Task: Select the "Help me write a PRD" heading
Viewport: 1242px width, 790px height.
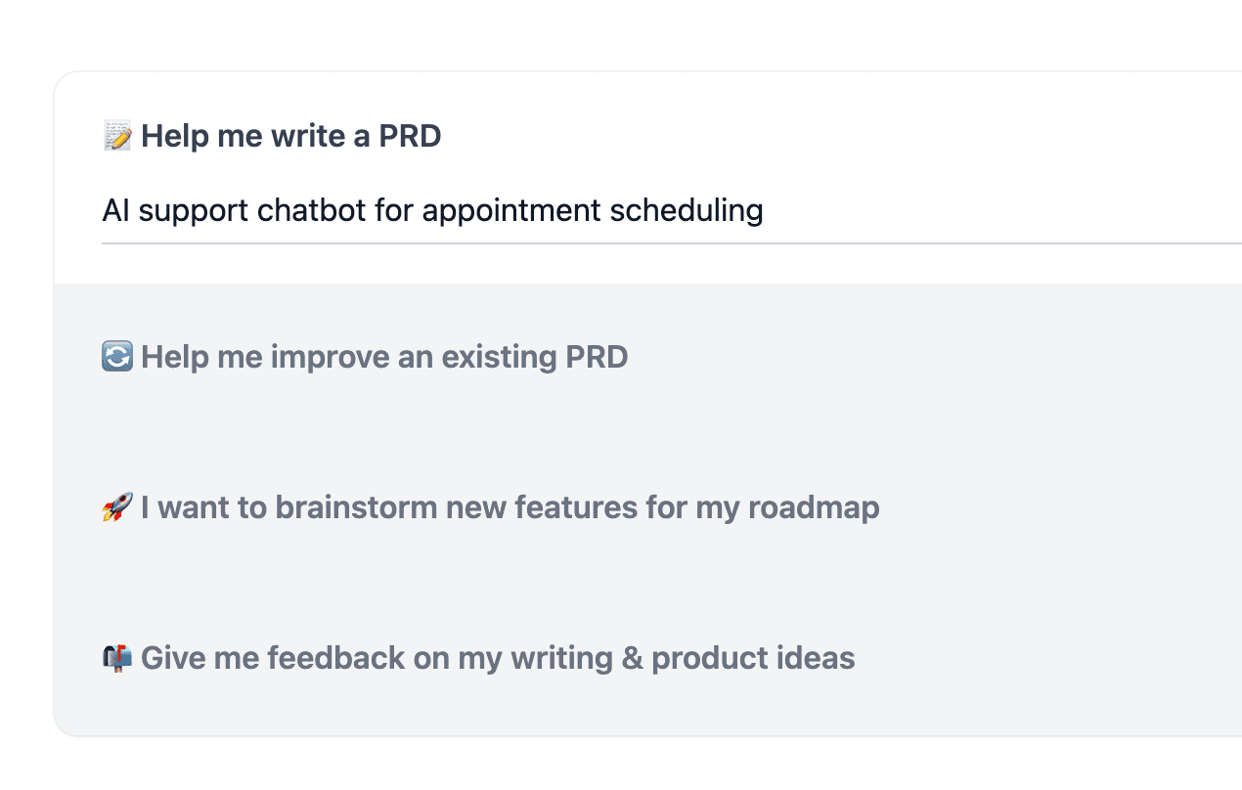Action: (x=290, y=136)
